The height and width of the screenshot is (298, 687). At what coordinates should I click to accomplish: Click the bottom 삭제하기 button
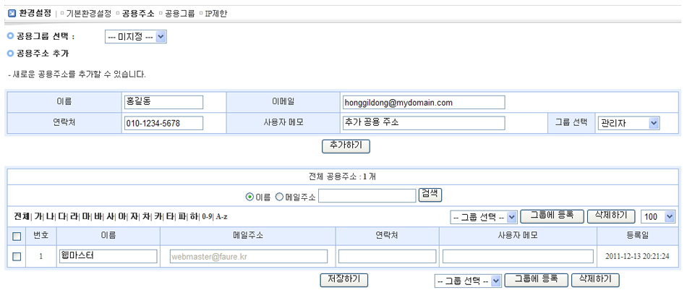click(595, 280)
